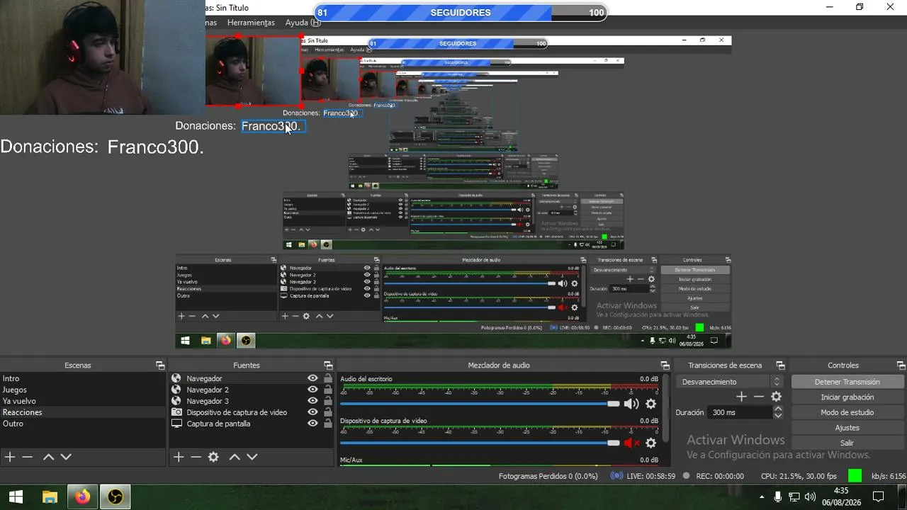Lock the Navegador source

327,378
